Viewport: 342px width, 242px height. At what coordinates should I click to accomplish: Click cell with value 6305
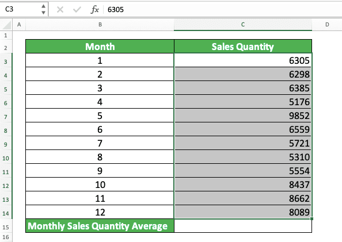243,60
